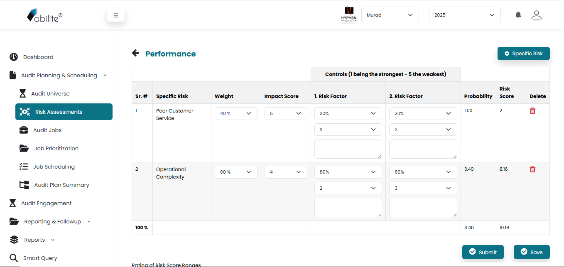Open the 2025 year dropdown
This screenshot has height=267, width=564.
464,15
